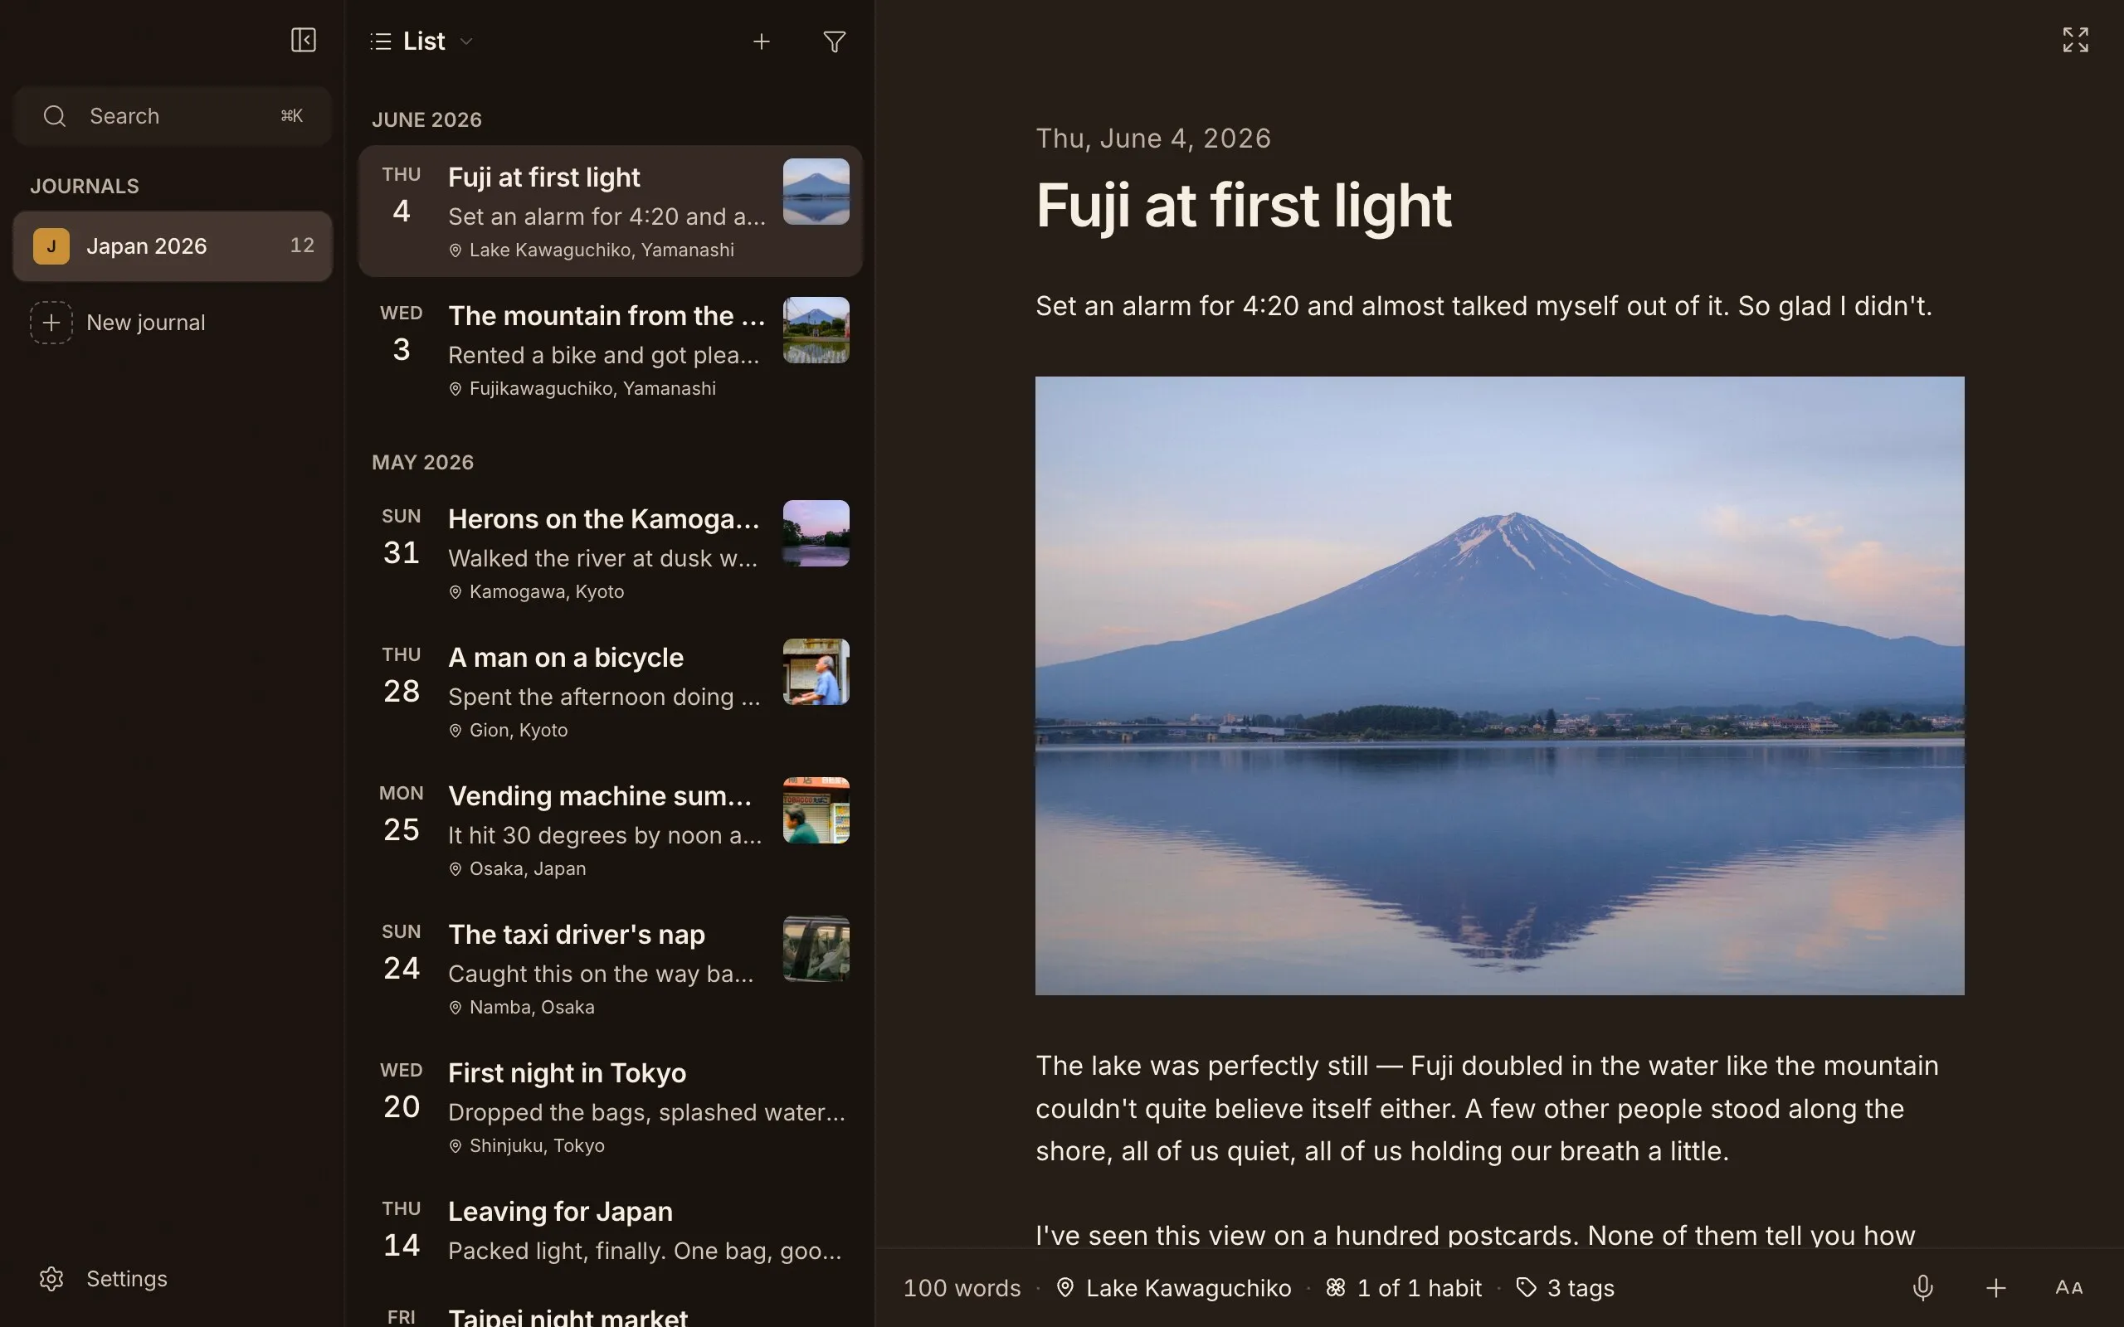Image resolution: width=2124 pixels, height=1327 pixels.
Task: Open the entry filter funnel icon
Action: coord(835,41)
